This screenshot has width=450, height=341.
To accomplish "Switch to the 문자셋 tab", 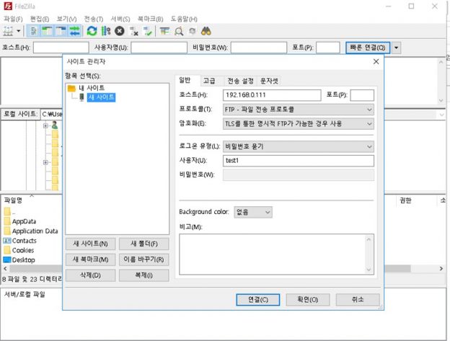I will click(269, 81).
